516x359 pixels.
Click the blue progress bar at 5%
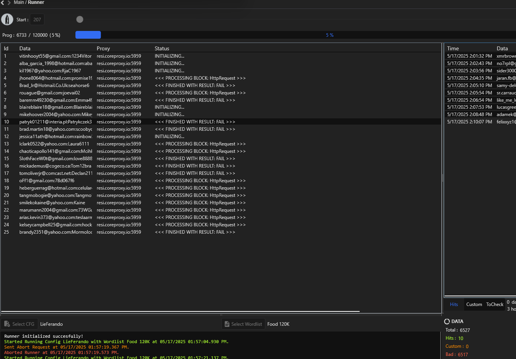tap(88, 35)
